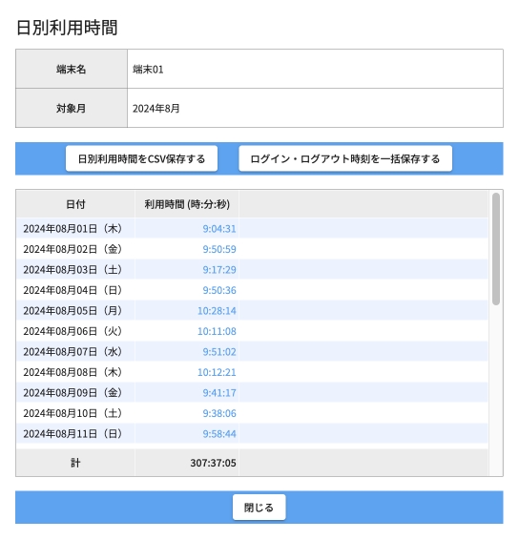Screen dimensions: 519x540
Task: Select the 日付 column header
Action: coord(75,204)
